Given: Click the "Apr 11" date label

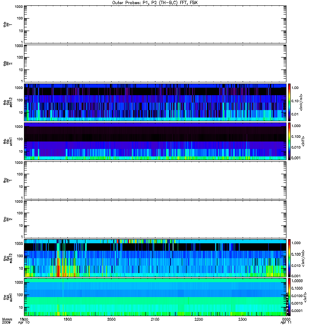Looking at the screenshot, I should tap(286, 323).
